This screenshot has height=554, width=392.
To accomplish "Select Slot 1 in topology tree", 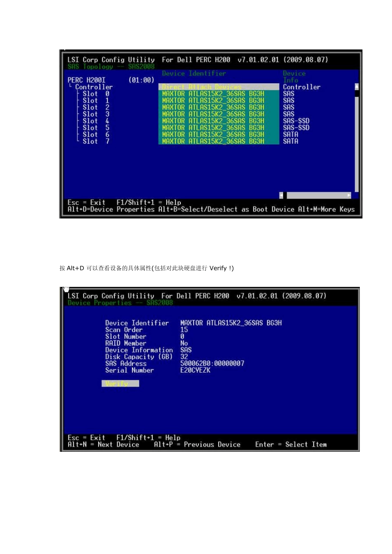I will pos(96,101).
